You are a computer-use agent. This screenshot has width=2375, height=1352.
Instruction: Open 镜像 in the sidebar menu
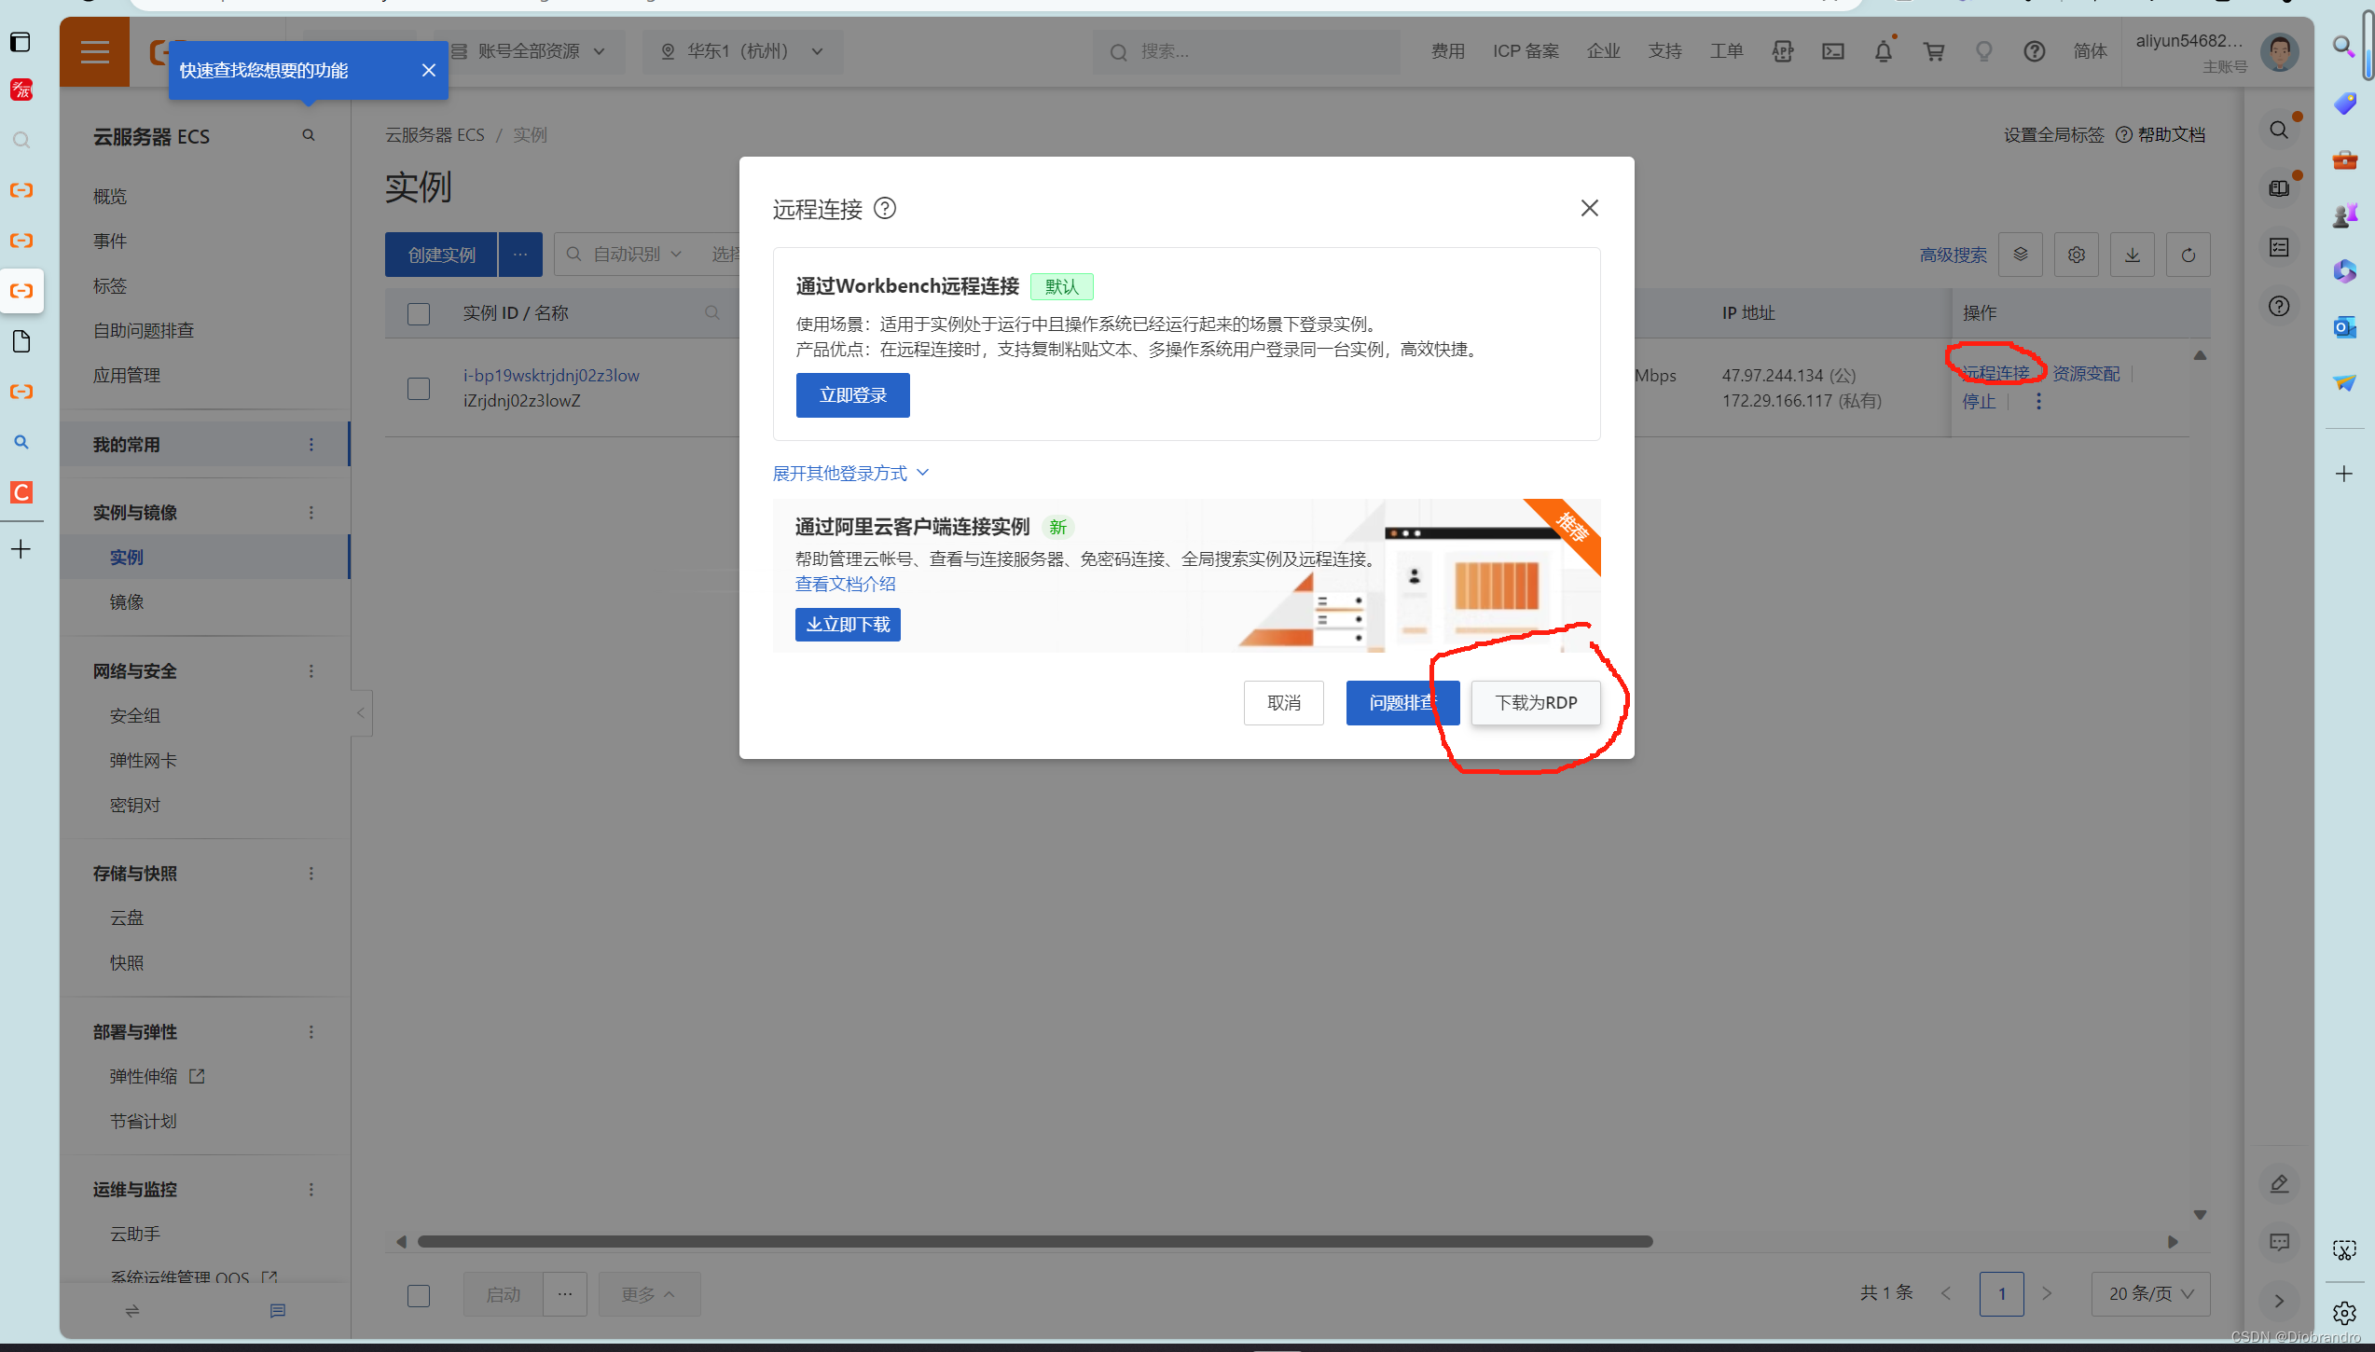[127, 601]
